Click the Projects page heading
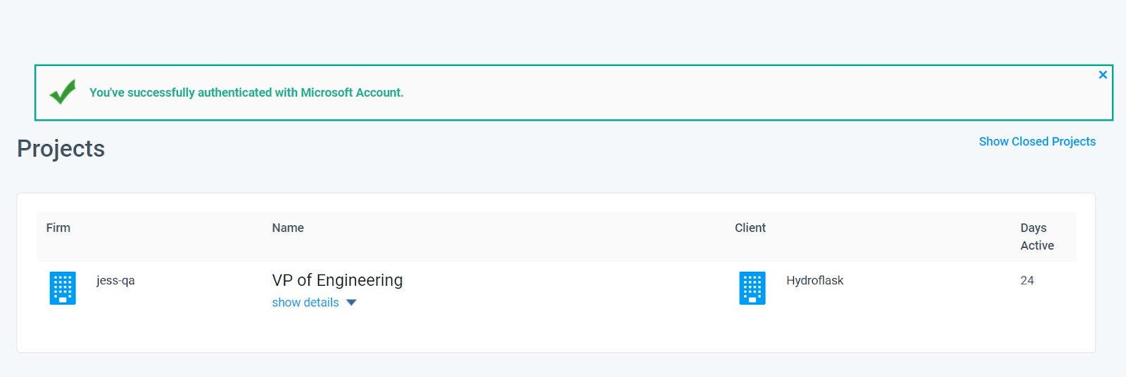 (61, 149)
